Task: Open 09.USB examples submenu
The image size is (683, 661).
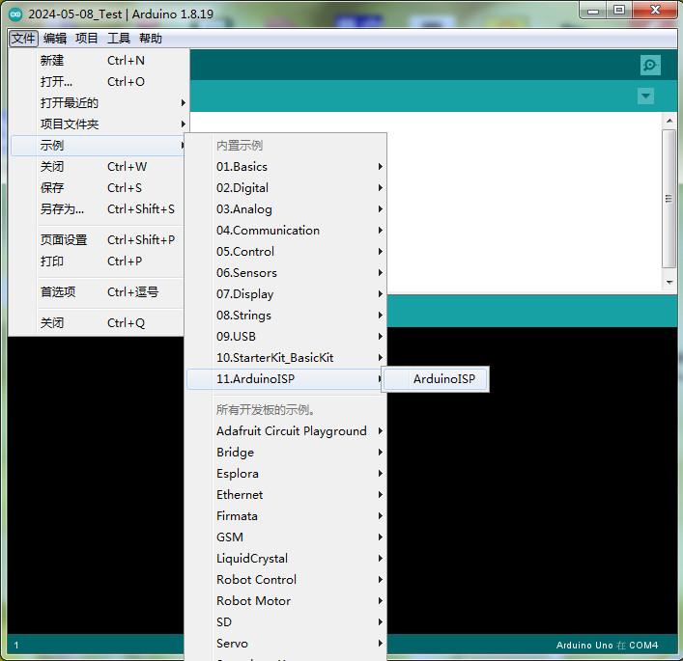Action: point(286,337)
